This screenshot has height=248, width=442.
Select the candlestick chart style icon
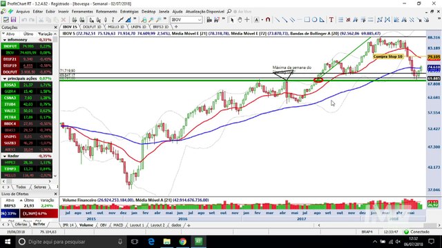(106, 20)
